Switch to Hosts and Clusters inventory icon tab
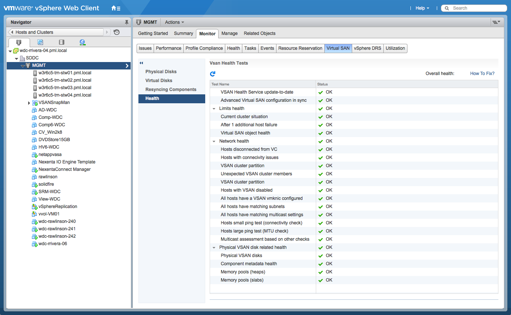This screenshot has width=511, height=315. coord(19,42)
